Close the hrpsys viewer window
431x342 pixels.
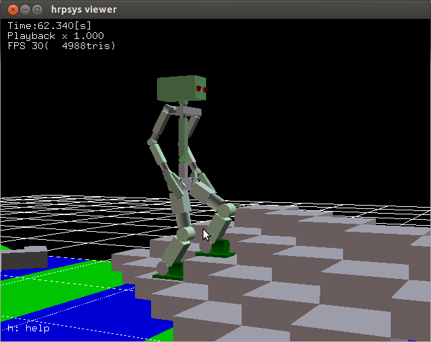point(10,9)
